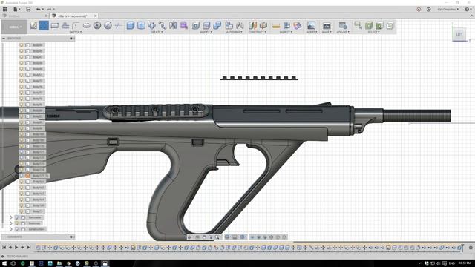
Task: Select the Offset Plane construct tool
Action: point(252,25)
